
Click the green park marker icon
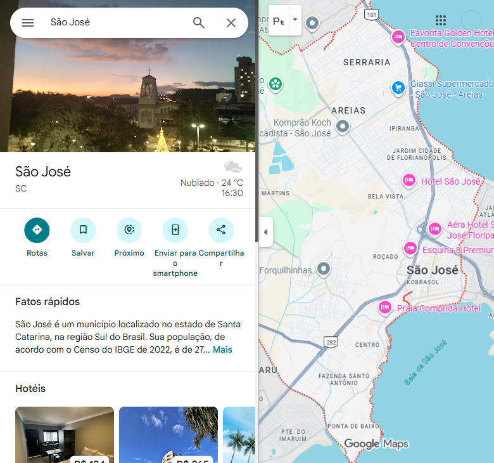[275, 84]
